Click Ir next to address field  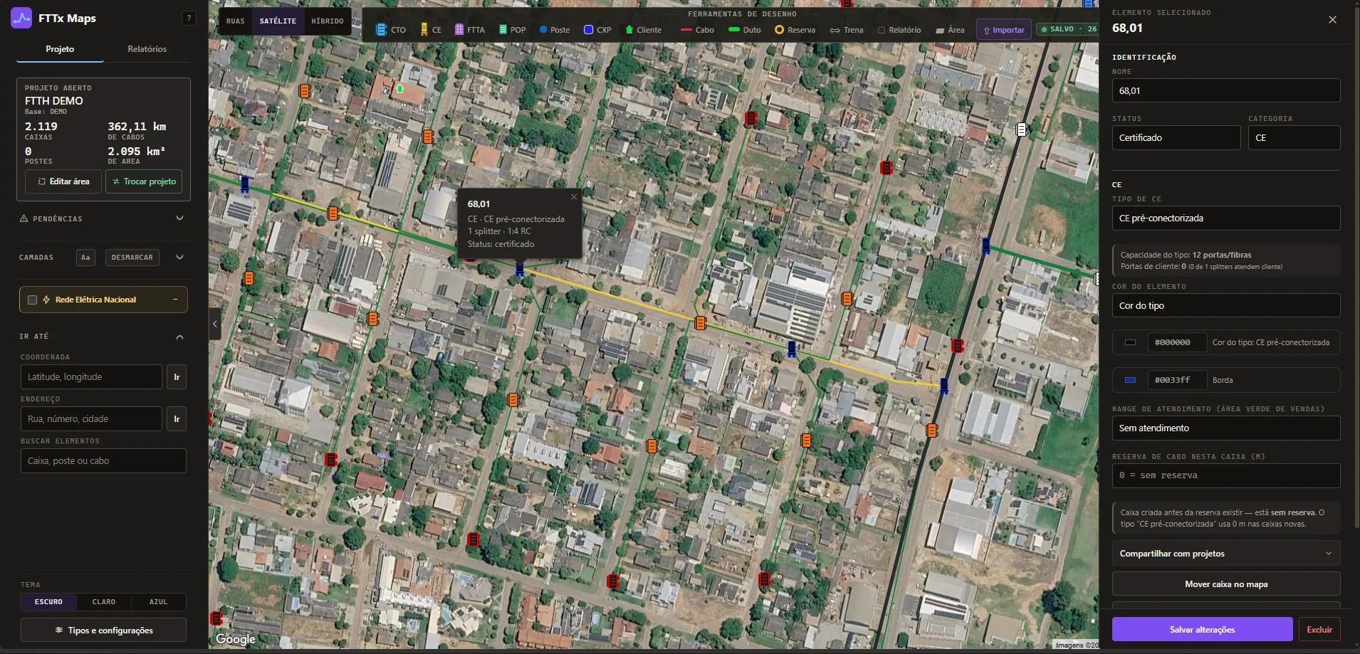(x=177, y=419)
